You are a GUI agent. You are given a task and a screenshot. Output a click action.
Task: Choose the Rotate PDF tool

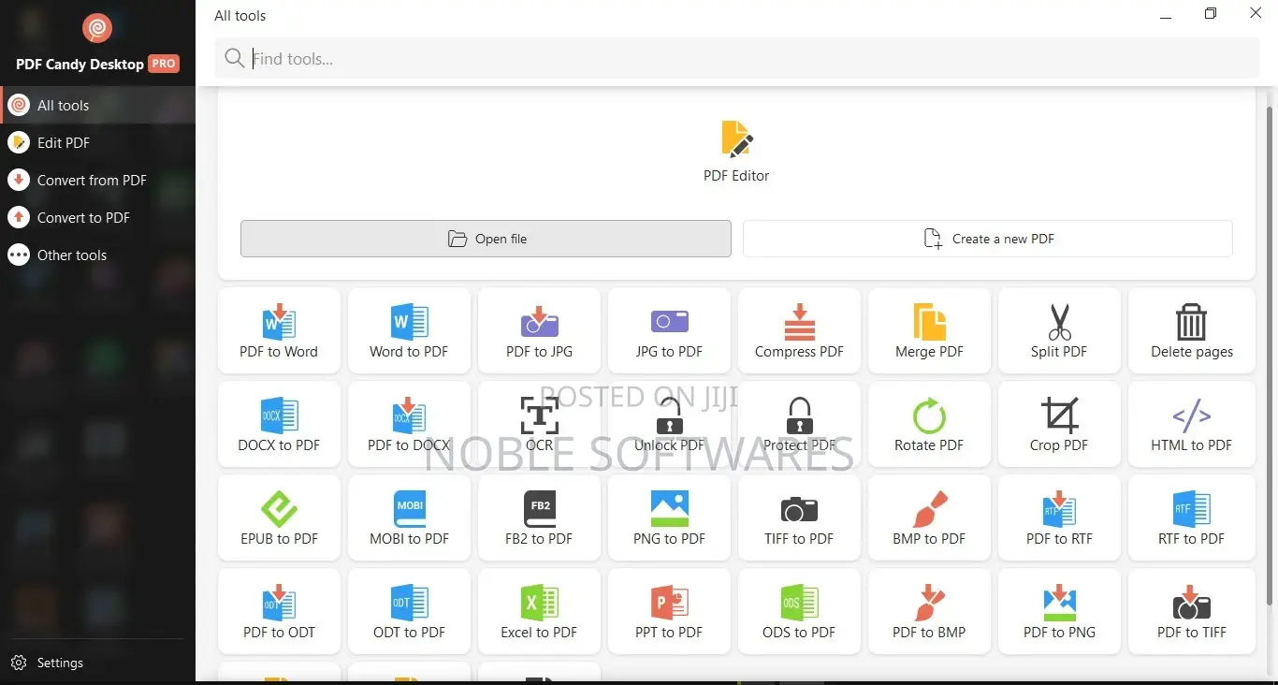[x=929, y=424]
